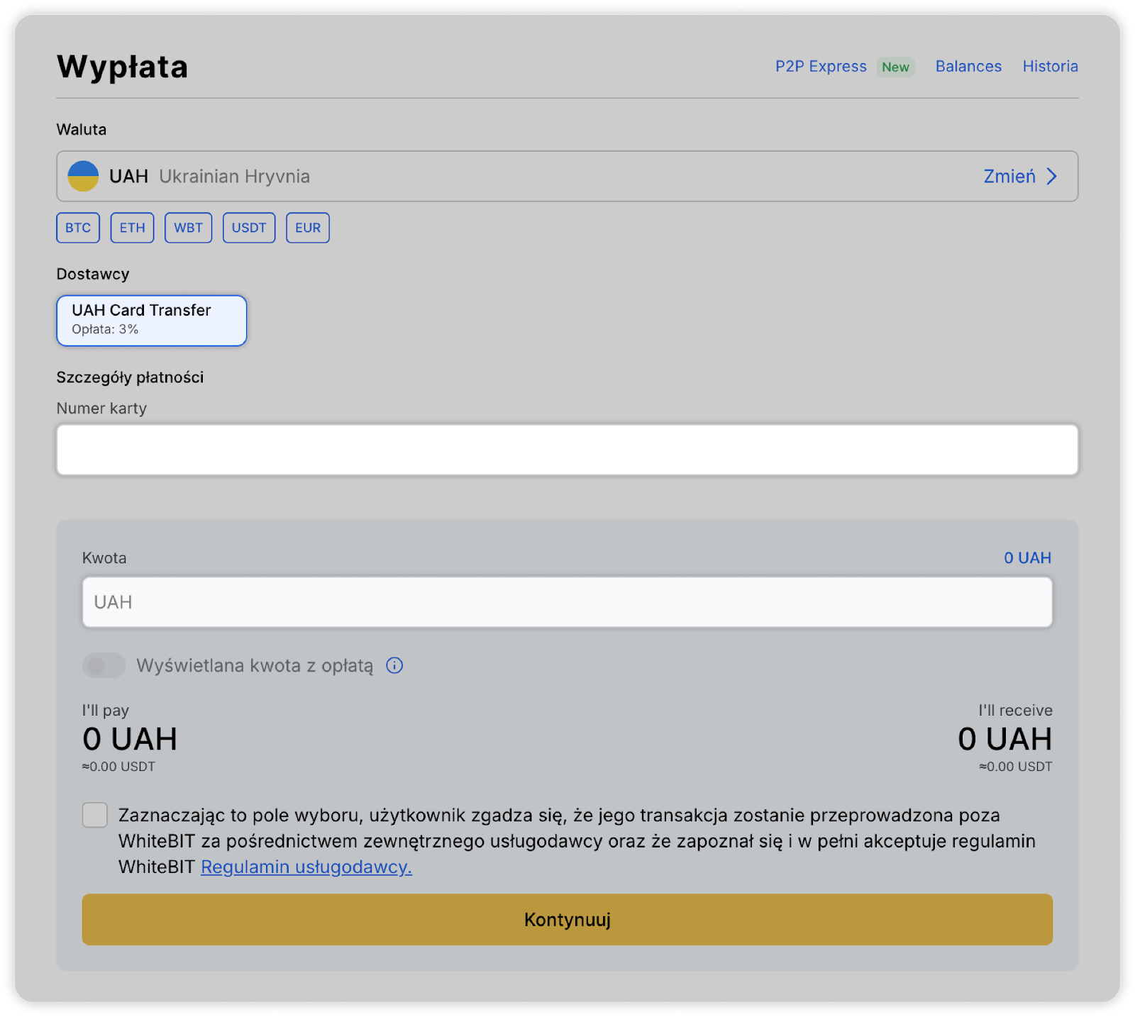Click the info icon next to fee toggle

point(394,665)
